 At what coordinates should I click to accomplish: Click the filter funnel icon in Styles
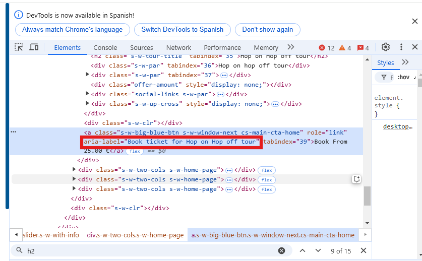(x=384, y=78)
